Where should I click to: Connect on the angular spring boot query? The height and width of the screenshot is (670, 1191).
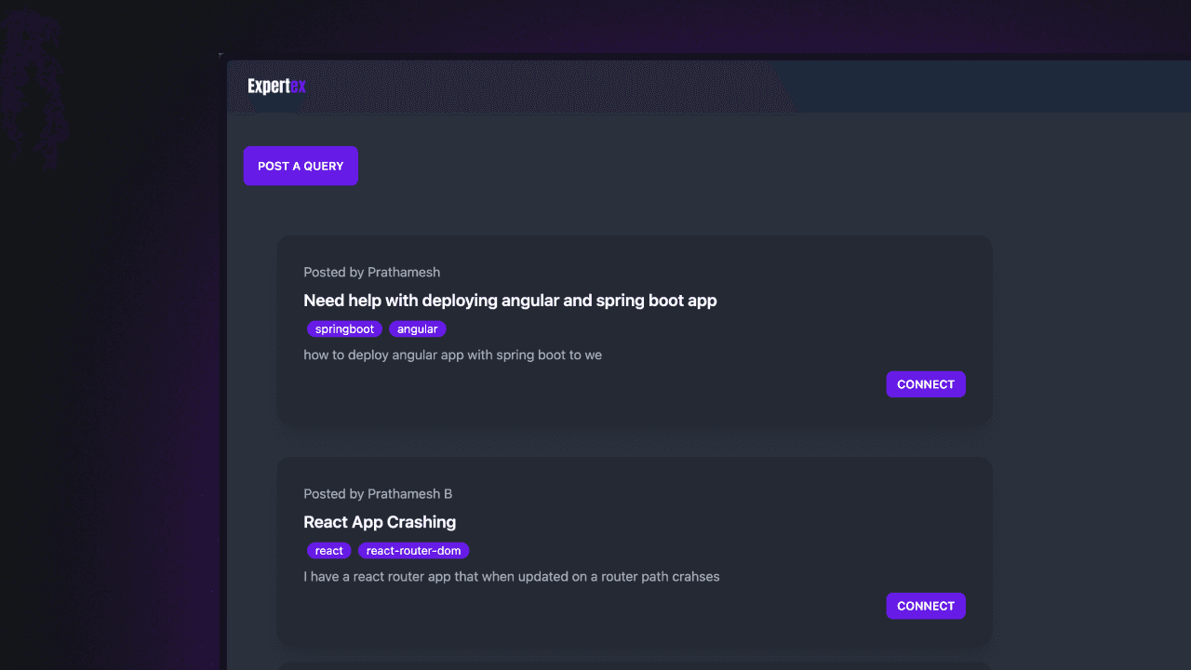926,384
